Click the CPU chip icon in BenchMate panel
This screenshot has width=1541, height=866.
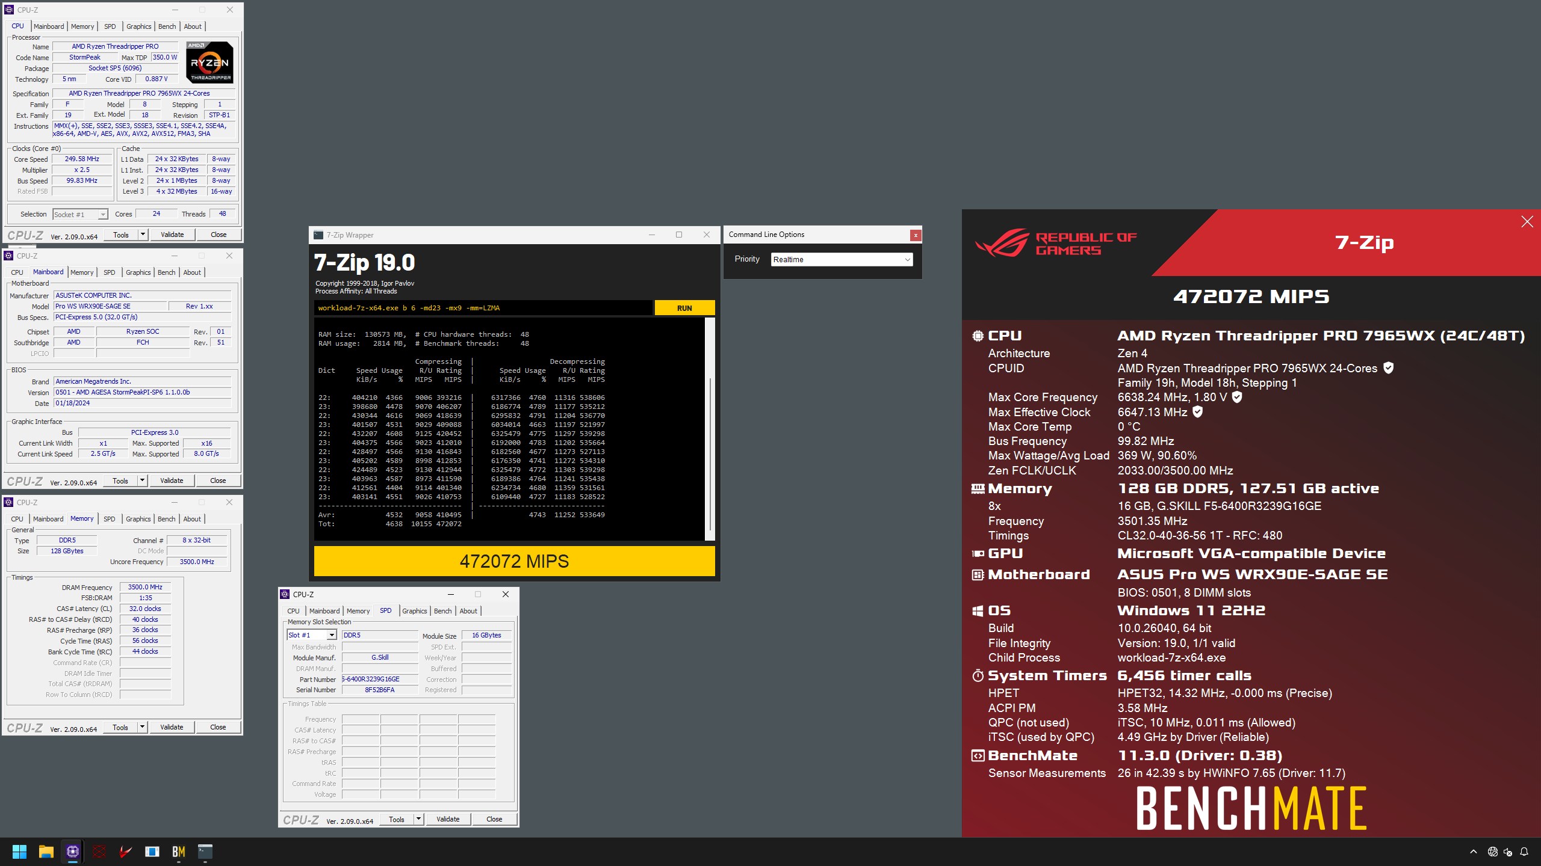point(978,336)
